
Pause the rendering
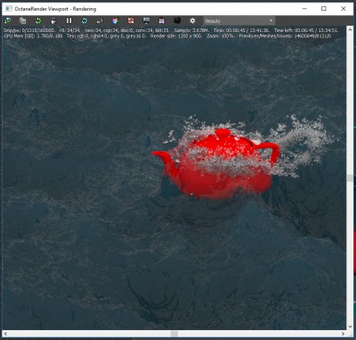tap(69, 20)
